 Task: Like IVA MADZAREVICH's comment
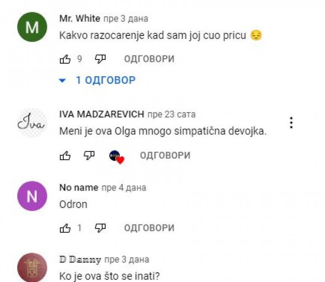[65, 156]
